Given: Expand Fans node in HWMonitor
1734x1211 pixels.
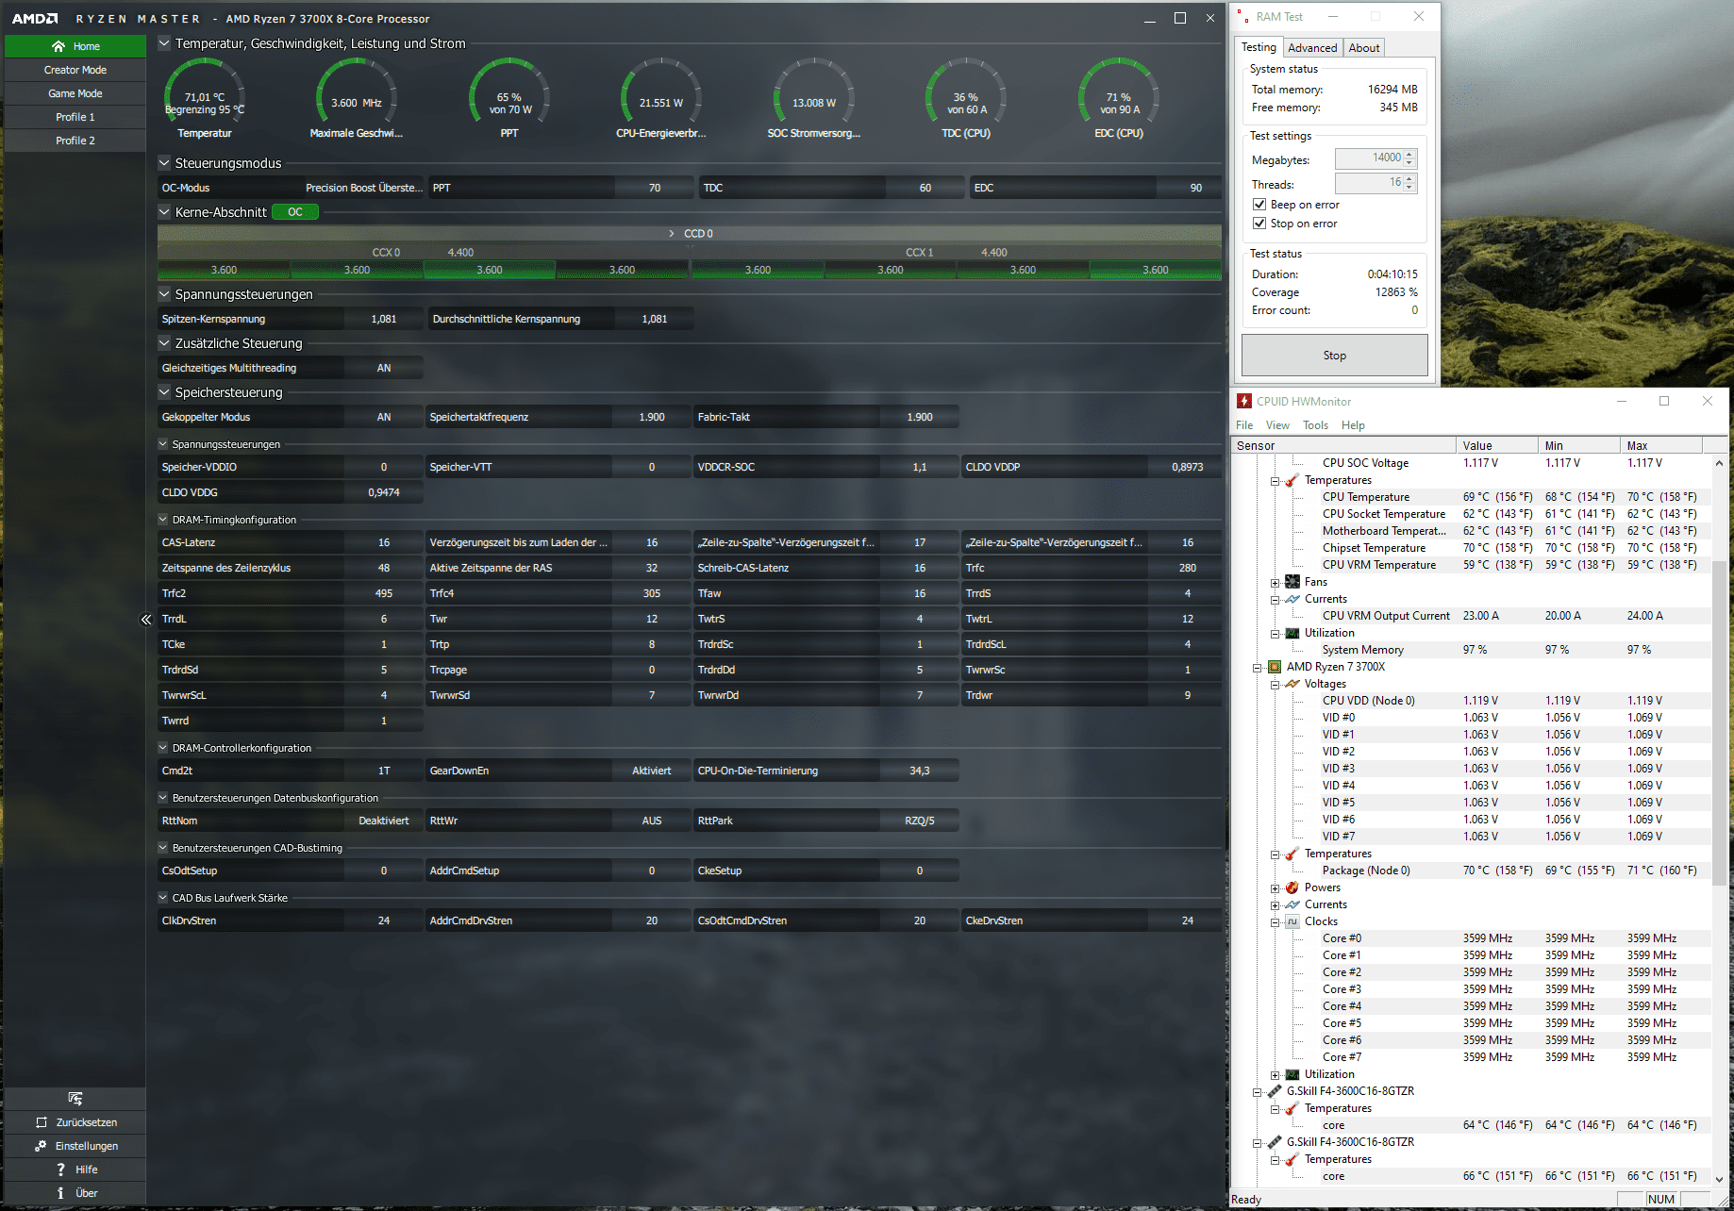Looking at the screenshot, I should (1275, 583).
